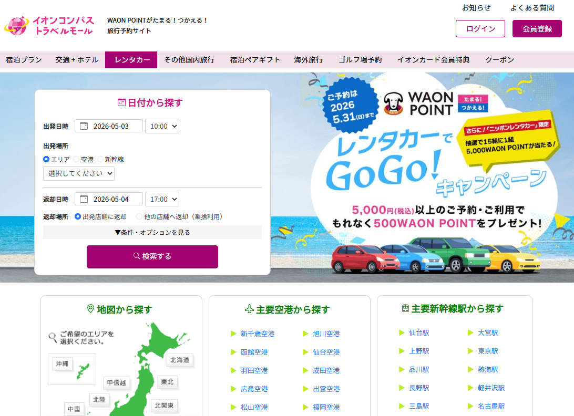Click the Aeon Compass Travel Mall logo
Viewport: 574px width, 416px height.
49,26
